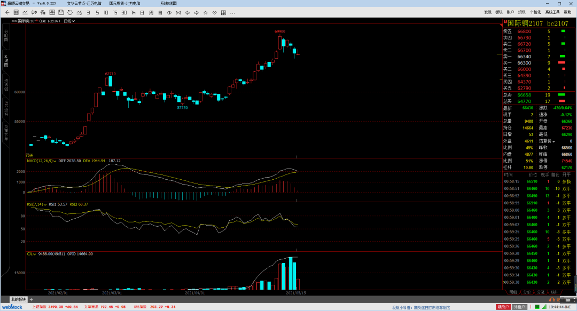Expand the 结算价 dropdown arrow
This screenshot has width=577, height=311.
(x=553, y=141)
